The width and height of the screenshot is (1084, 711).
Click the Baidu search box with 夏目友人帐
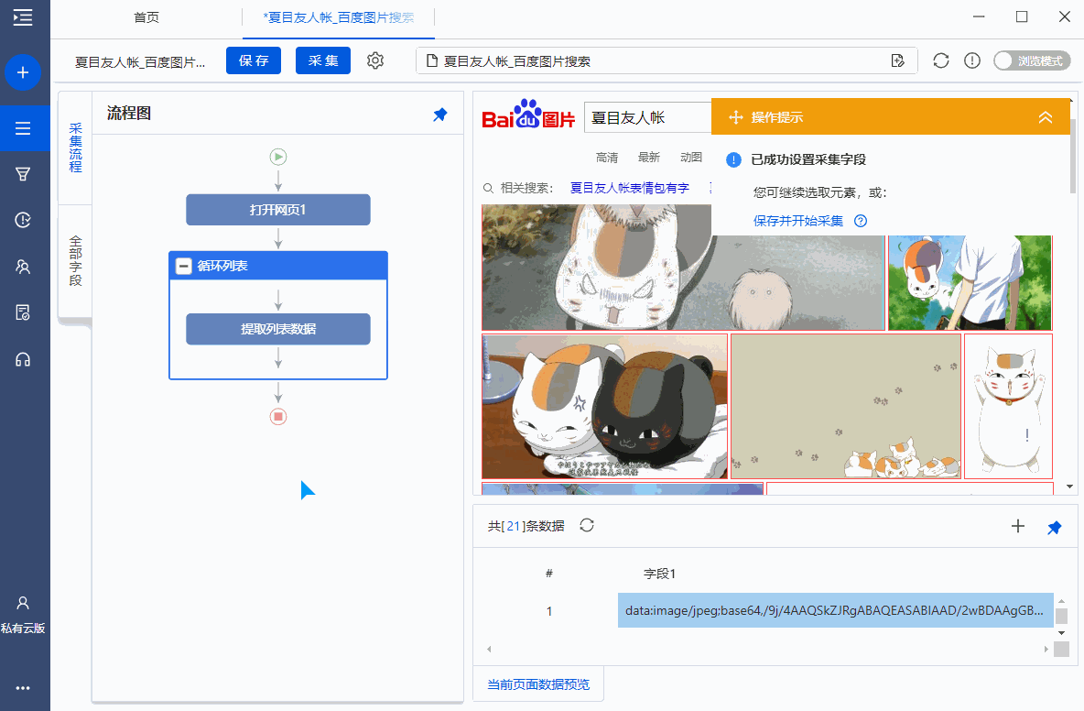tap(648, 117)
